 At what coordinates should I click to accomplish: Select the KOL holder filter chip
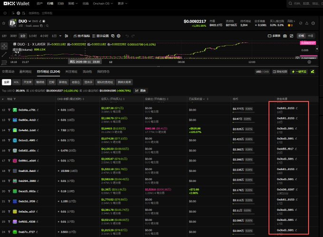coord(16,82)
